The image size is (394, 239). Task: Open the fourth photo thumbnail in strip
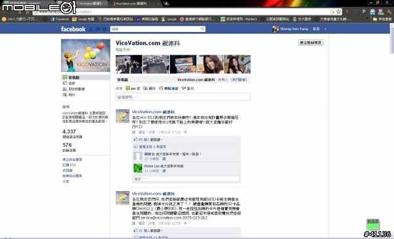pyautogui.click(x=211, y=64)
